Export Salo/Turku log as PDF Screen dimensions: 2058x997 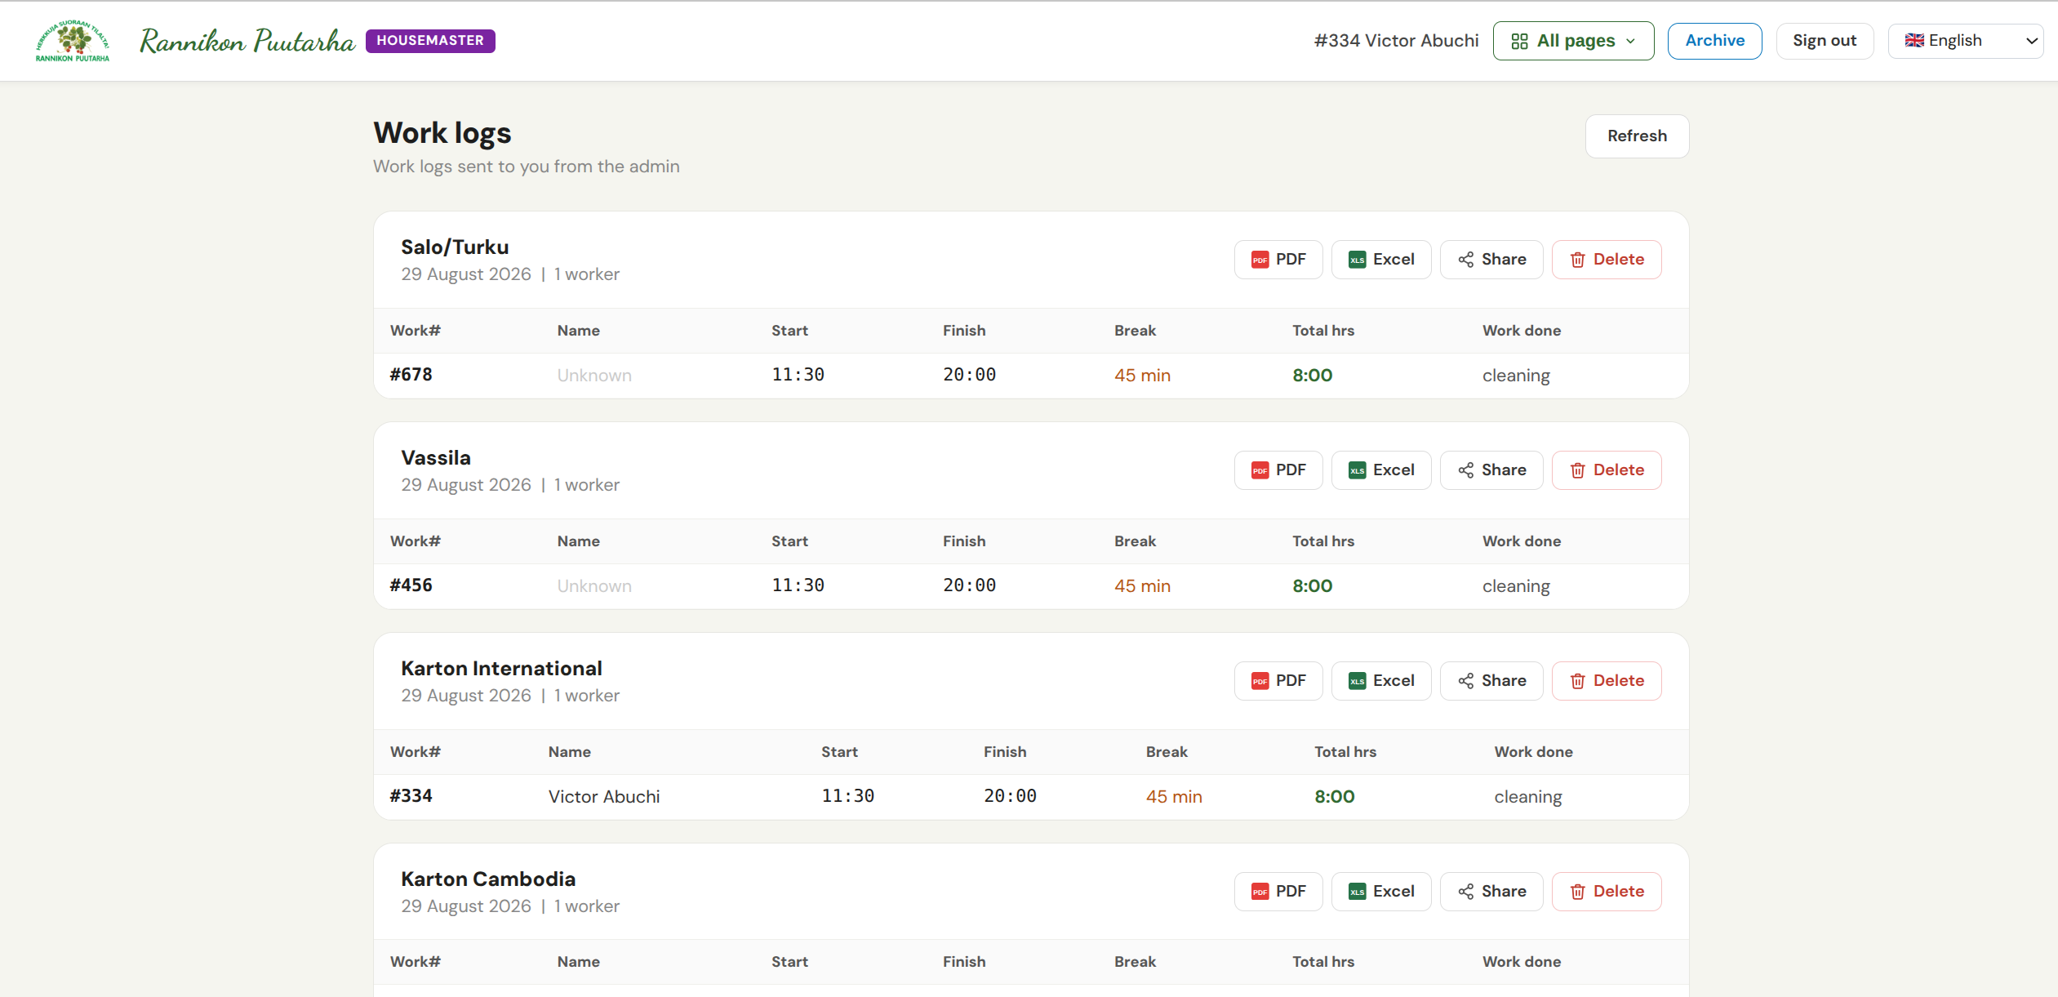[1278, 260]
